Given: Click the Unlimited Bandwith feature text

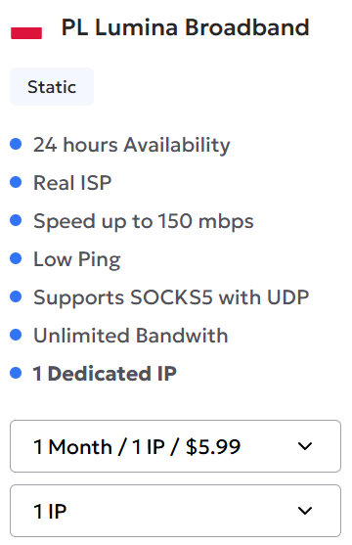Looking at the screenshot, I should coord(131,336).
